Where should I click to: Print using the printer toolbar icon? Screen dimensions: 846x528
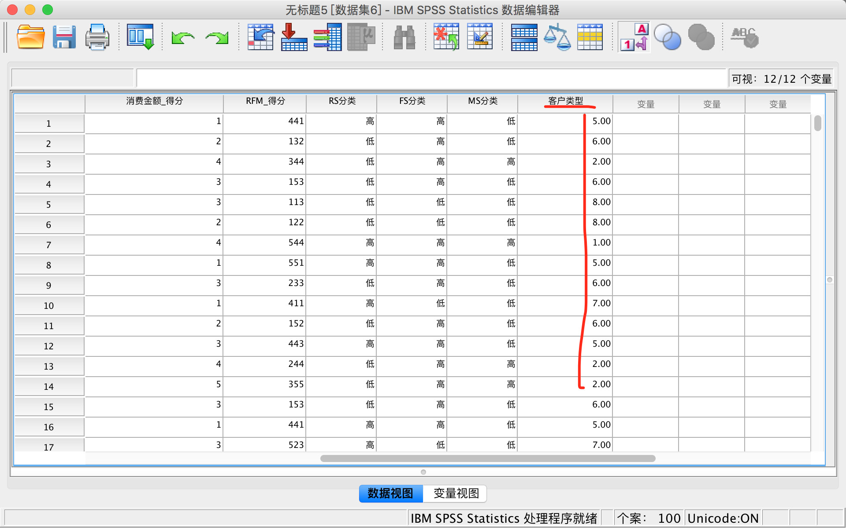[x=97, y=37]
